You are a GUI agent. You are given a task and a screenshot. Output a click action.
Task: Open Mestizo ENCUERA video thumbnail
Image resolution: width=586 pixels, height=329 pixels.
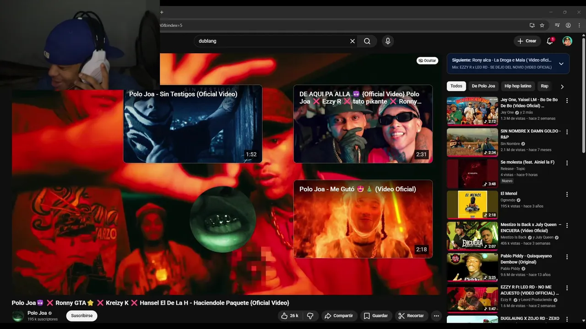[x=472, y=236]
